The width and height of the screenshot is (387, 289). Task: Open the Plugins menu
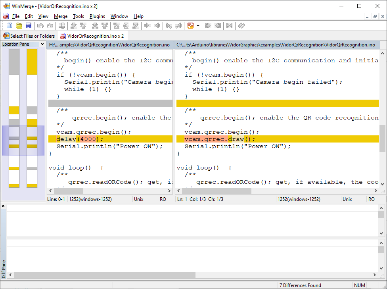pyautogui.click(x=97, y=16)
